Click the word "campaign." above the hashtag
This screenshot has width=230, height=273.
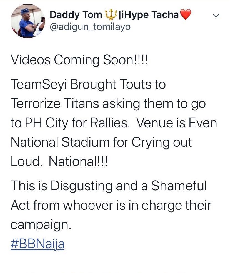tap(41, 225)
